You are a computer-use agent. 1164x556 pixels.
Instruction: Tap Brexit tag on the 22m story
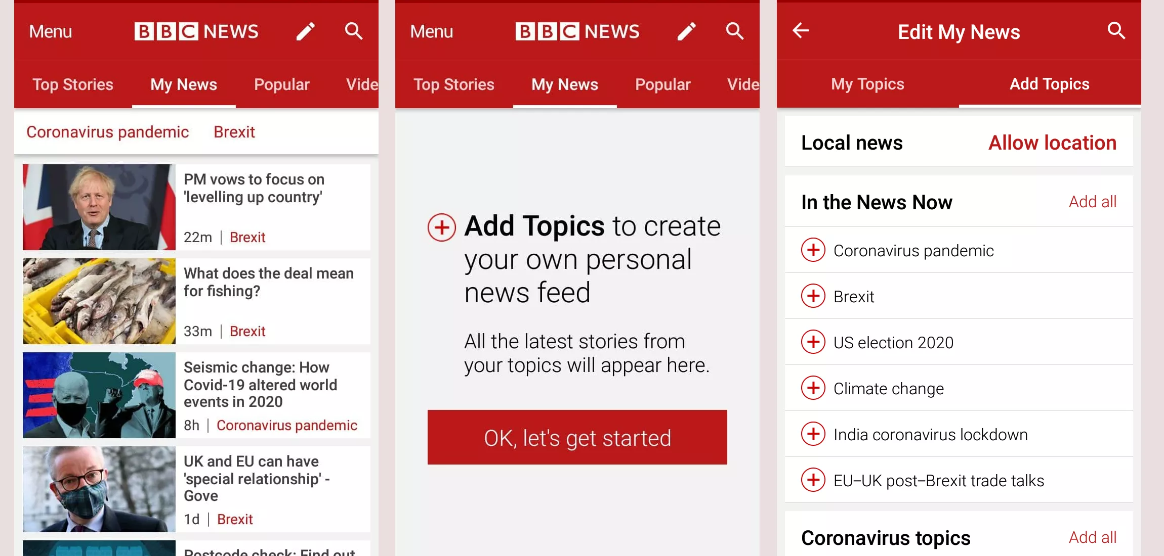(247, 237)
